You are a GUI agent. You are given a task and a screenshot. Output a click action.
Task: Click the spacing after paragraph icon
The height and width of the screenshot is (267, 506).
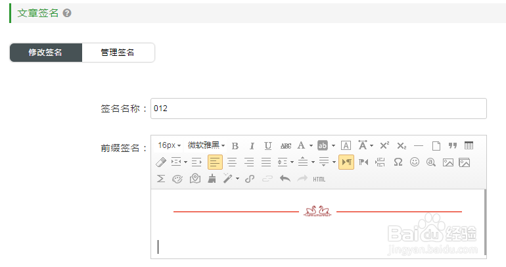coord(324,162)
